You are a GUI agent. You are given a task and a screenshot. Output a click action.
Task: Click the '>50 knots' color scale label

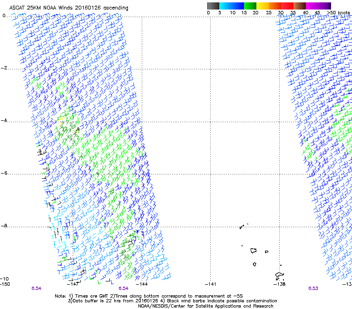pyautogui.click(x=338, y=13)
